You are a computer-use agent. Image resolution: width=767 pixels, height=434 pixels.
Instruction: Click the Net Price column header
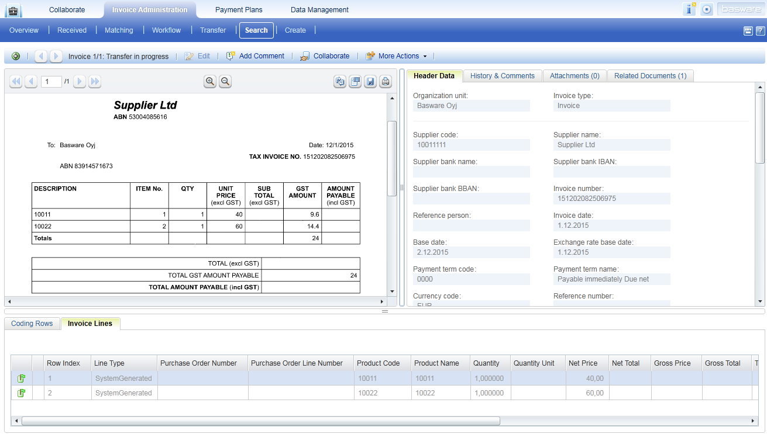pyautogui.click(x=586, y=363)
